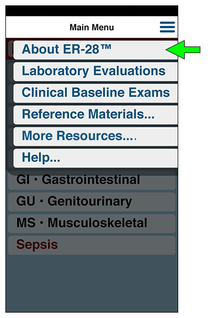Viewport: 216px width, 318px height.
Task: Open the Help... submenu
Action: [x=96, y=158]
